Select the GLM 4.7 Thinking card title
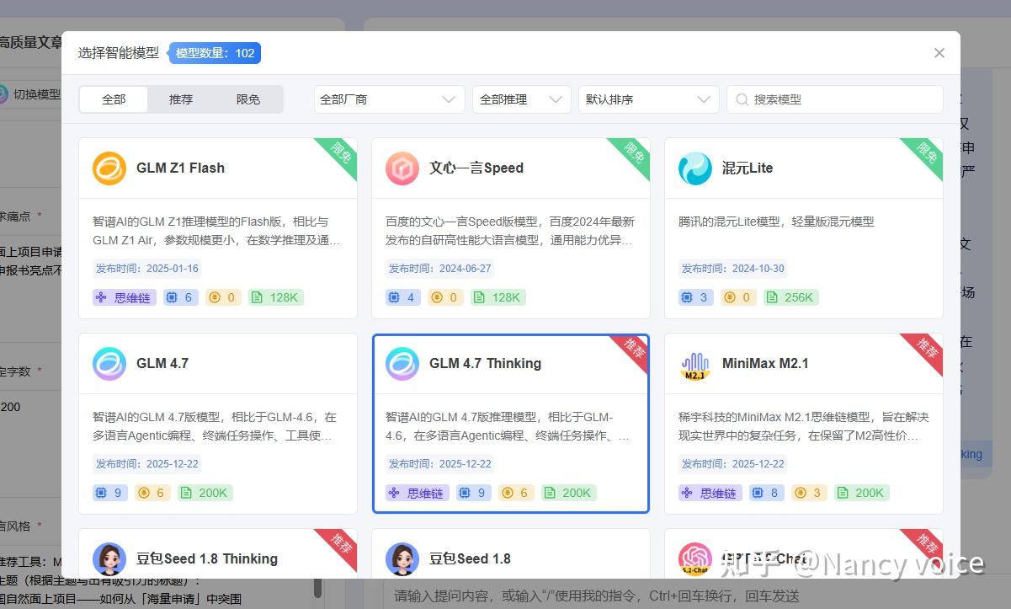 click(485, 364)
